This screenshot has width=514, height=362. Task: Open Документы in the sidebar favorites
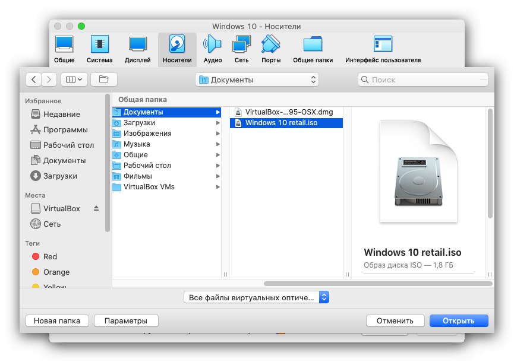click(x=58, y=160)
